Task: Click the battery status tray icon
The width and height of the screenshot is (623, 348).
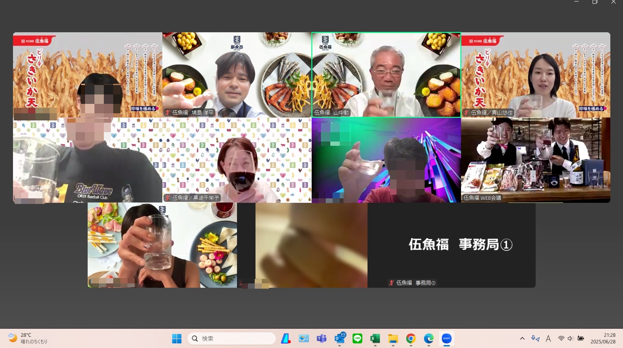Action: tap(581, 339)
